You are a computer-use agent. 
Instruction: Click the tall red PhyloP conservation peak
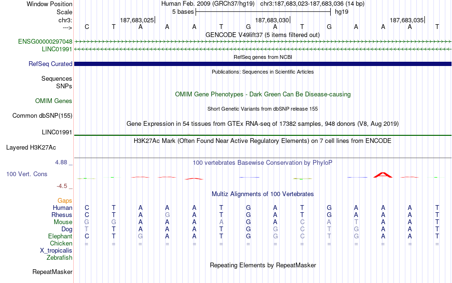point(383,175)
